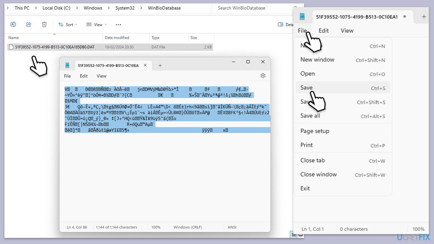
Task: Click the 100% zoom level in status bar
Action: 156,227
